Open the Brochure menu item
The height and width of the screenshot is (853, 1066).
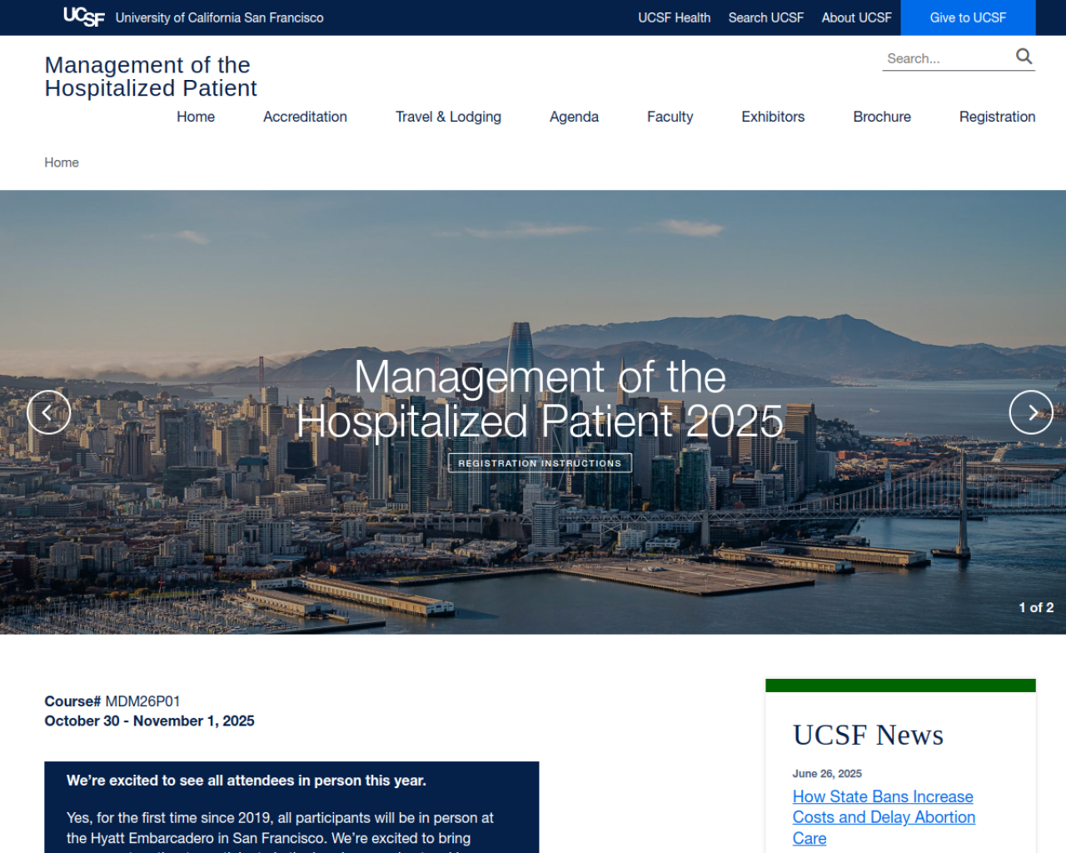[x=882, y=117]
